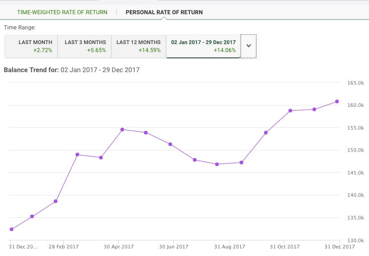Click the 28 Feb 2017 axis label

pos(64,247)
